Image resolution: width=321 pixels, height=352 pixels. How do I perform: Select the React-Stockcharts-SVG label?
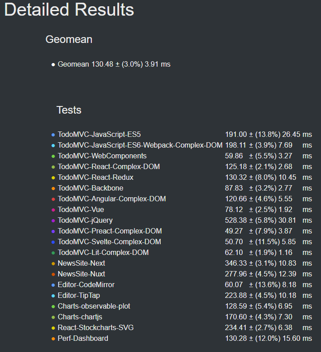(95, 328)
